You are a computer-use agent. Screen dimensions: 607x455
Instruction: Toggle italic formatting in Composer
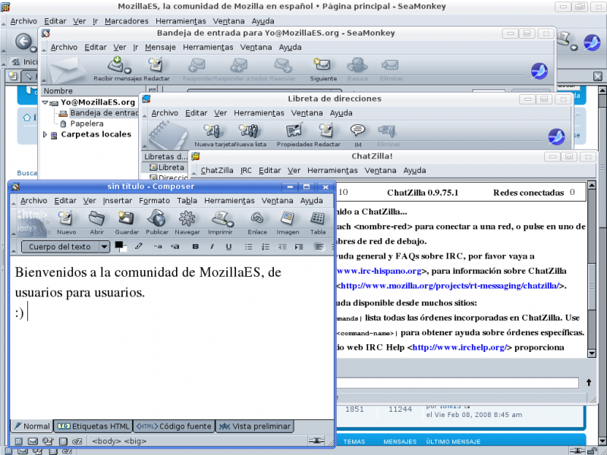pyautogui.click(x=212, y=246)
